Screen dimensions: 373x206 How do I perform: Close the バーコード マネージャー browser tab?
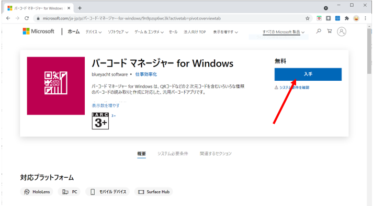click(x=69, y=8)
